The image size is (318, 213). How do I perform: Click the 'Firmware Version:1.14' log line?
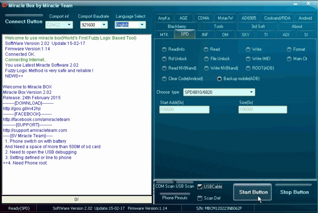(27, 49)
